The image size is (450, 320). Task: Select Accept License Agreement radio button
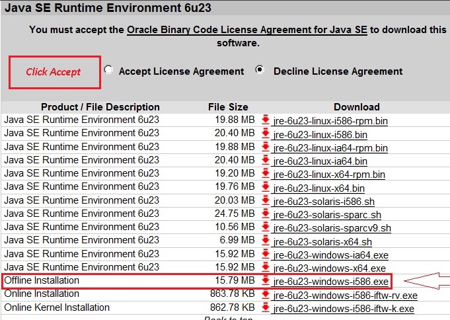coord(109,70)
